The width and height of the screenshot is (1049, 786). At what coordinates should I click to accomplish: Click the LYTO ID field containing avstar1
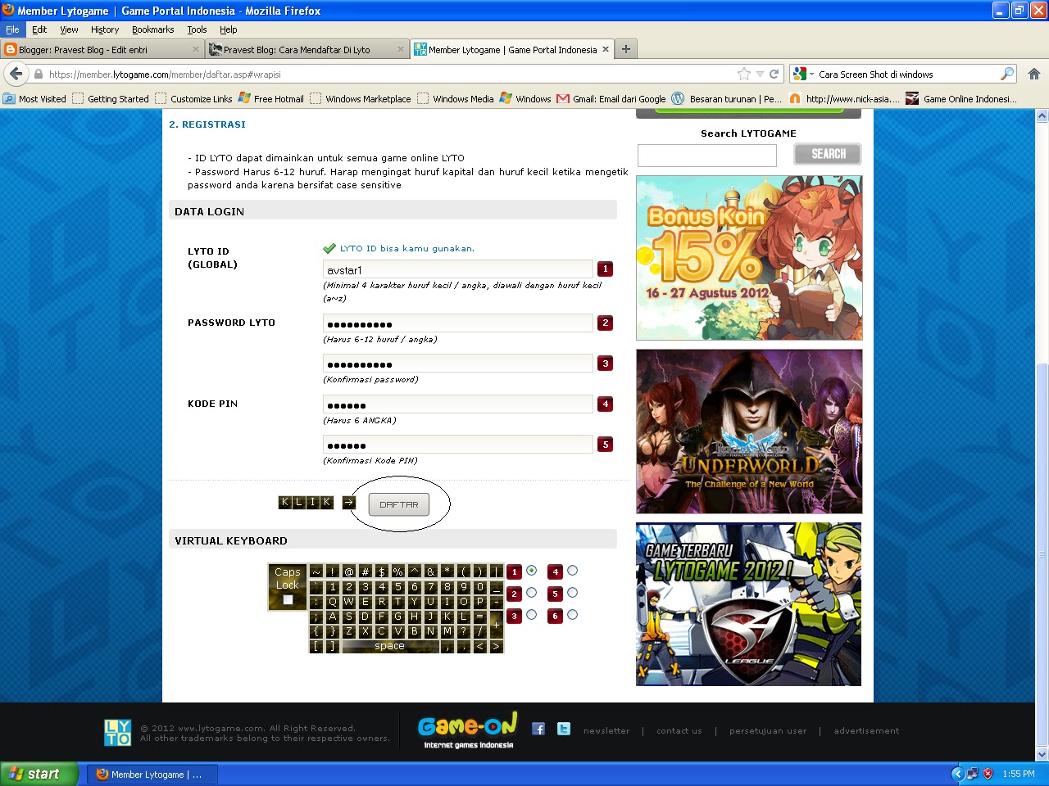pyautogui.click(x=458, y=269)
